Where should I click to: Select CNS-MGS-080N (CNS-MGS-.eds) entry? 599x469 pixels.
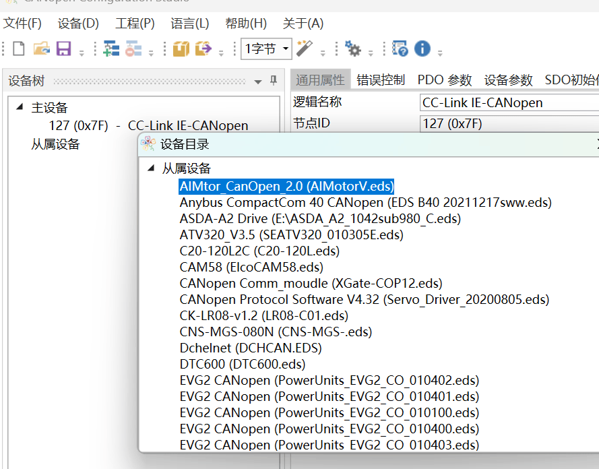[276, 332]
